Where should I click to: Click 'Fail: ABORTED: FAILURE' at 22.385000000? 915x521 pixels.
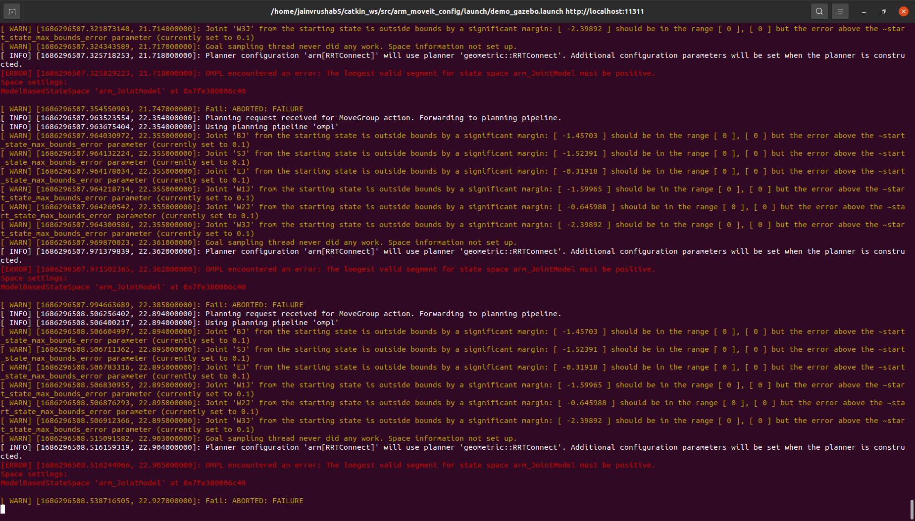click(254, 305)
